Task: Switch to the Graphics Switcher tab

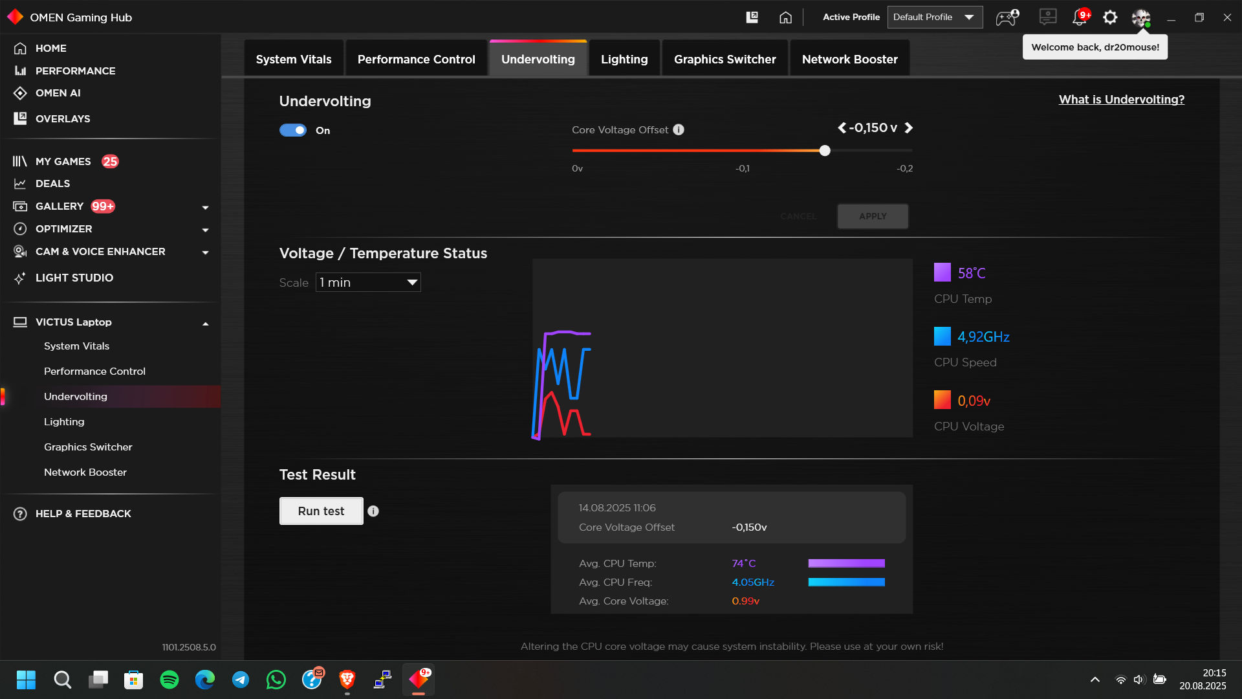Action: (x=725, y=59)
